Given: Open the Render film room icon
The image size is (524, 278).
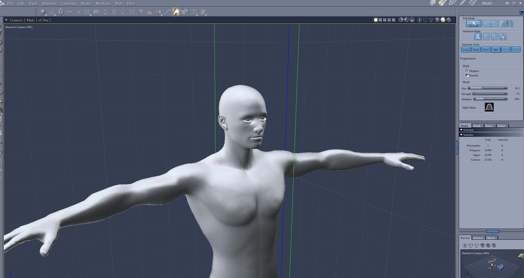Looking at the screenshot, I should [x=473, y=3].
